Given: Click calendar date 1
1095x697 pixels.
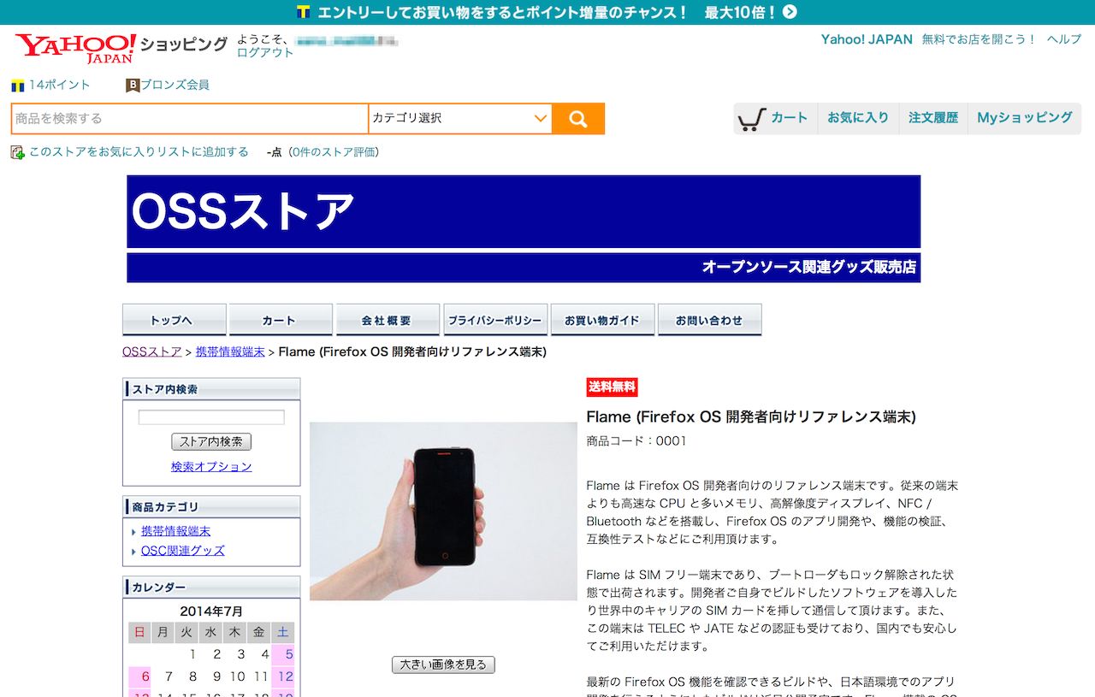Looking at the screenshot, I should (193, 654).
